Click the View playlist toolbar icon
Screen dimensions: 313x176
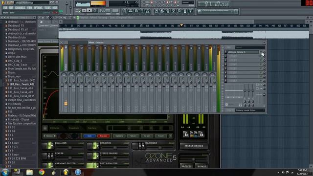[x=125, y=11]
